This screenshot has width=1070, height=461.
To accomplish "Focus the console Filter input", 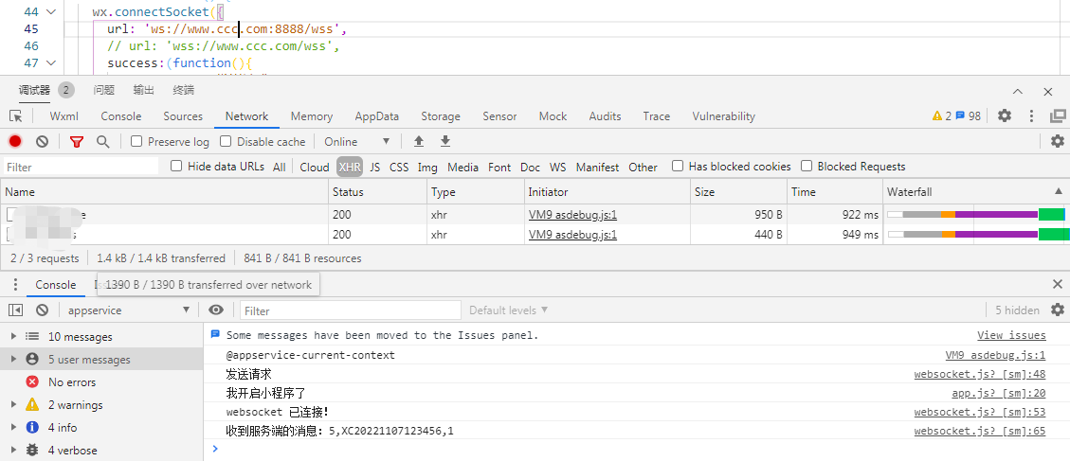I will pyautogui.click(x=351, y=310).
